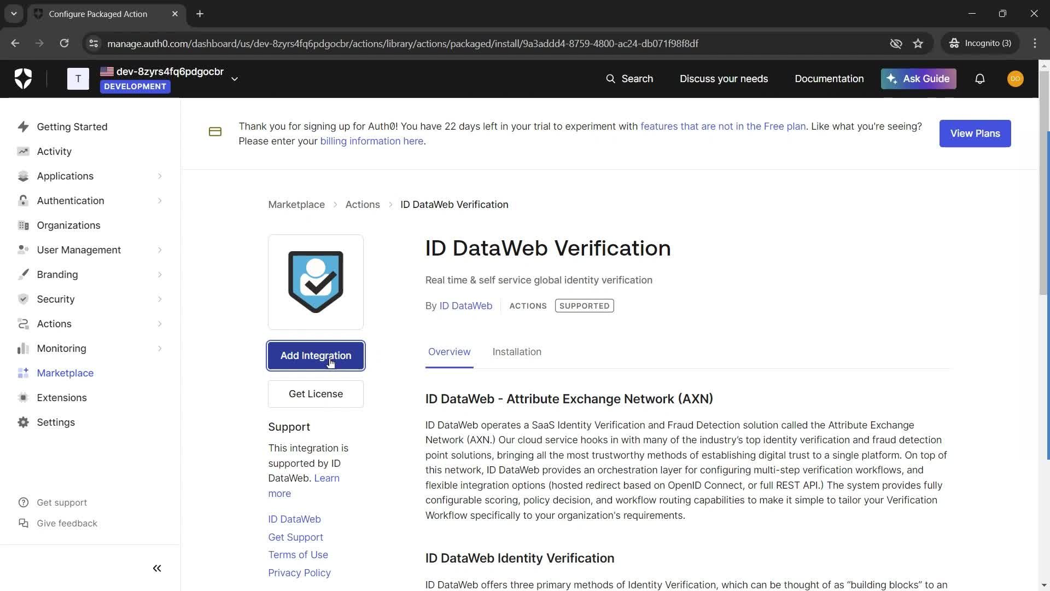Click the Activity chart icon

[x=23, y=152]
